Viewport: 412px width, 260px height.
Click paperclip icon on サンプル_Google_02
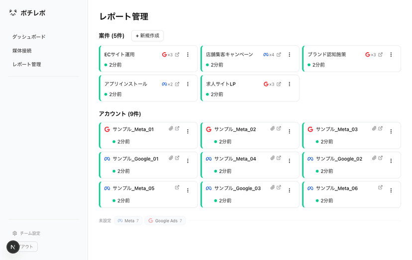[374, 158]
